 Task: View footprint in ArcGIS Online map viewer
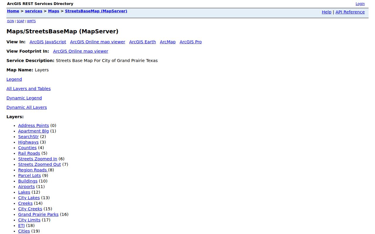pyautogui.click(x=81, y=51)
